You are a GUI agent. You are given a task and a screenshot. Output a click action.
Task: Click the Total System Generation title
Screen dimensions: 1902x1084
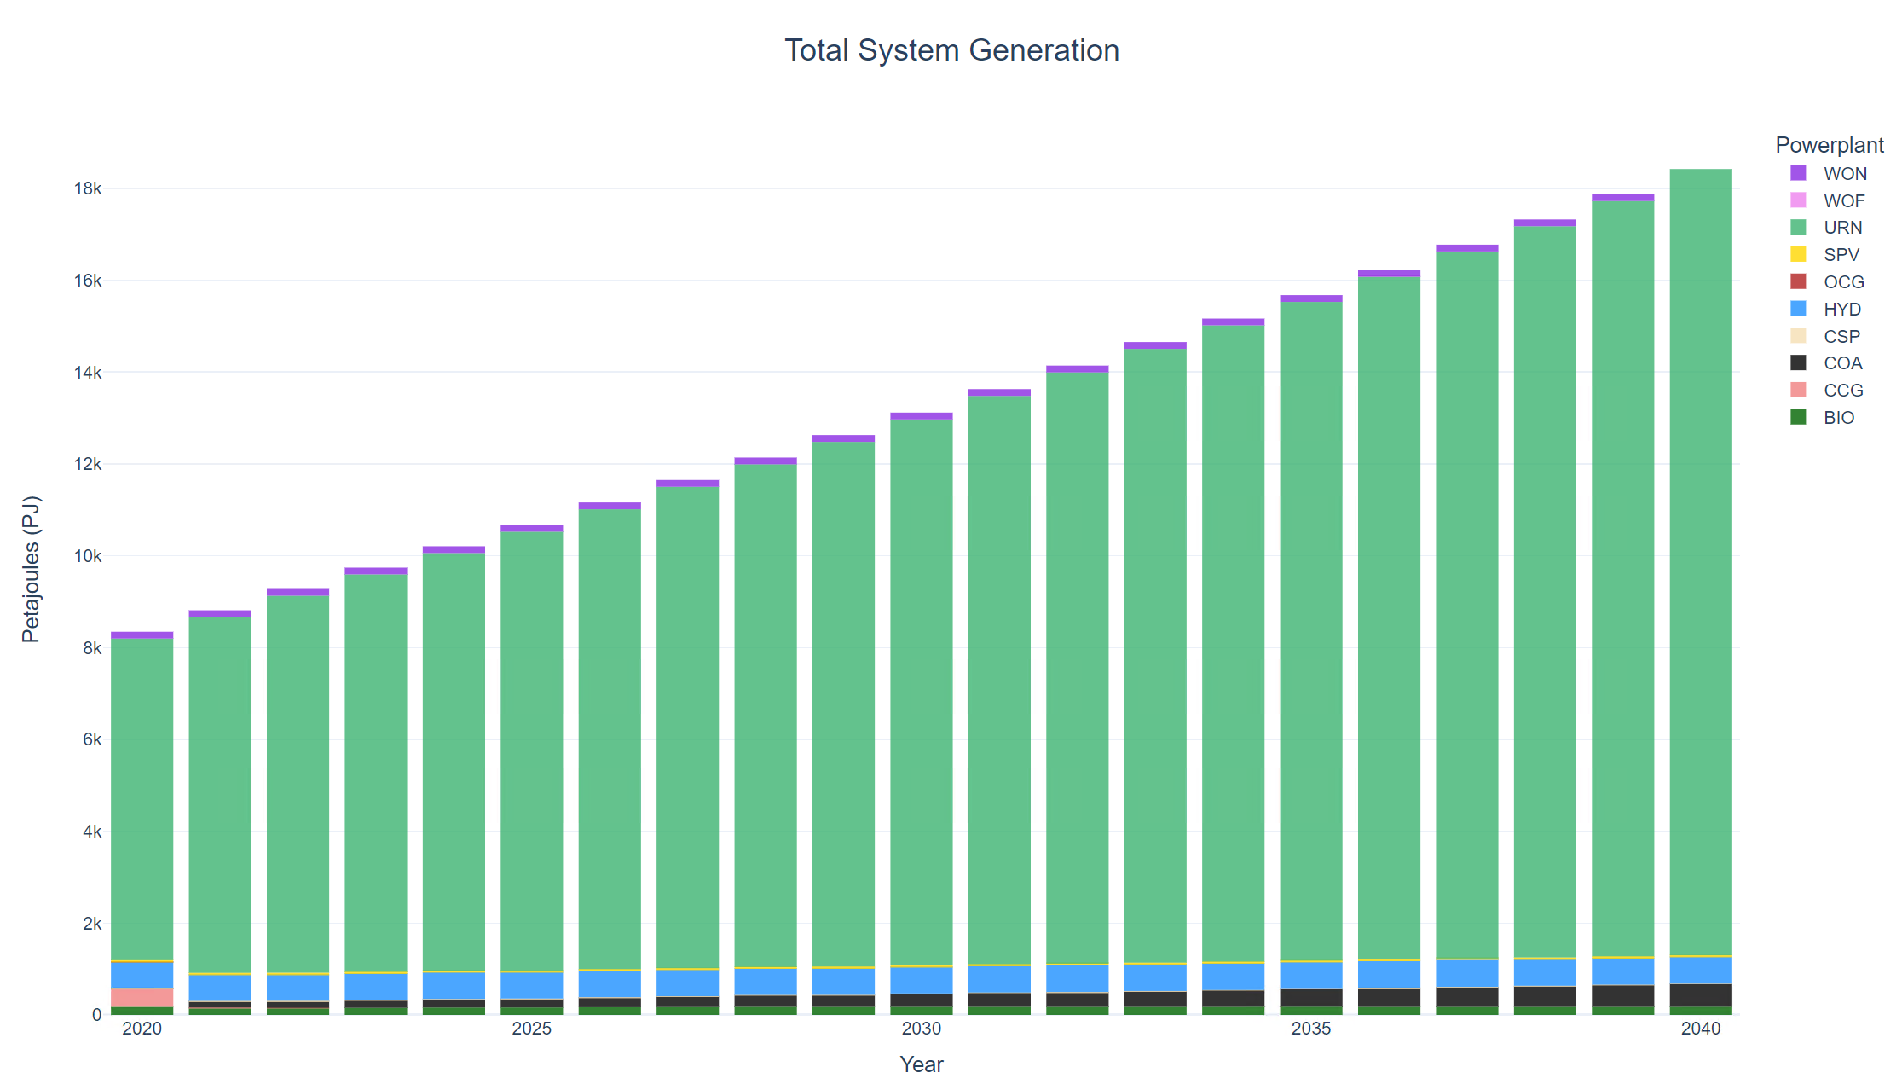[x=951, y=50]
